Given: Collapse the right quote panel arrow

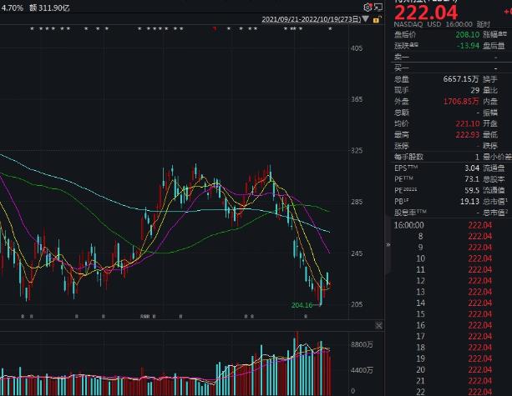Looking at the screenshot, I should point(388,244).
